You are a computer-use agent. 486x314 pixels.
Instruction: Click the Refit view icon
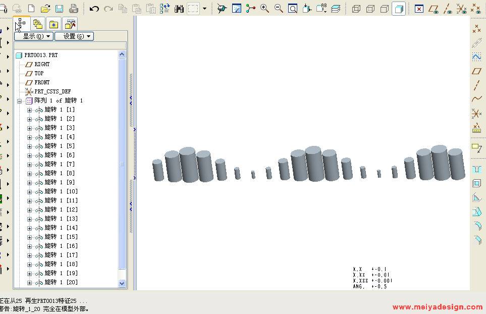coord(293,9)
